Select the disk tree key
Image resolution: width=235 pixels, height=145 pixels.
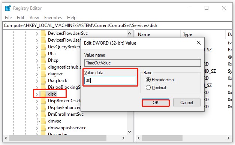[52, 94]
